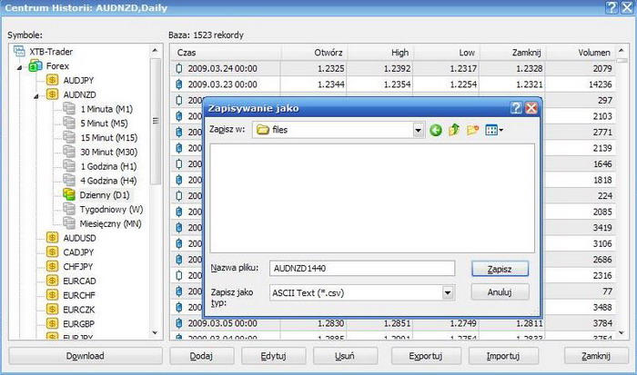Click the help question mark in Zapisywanie jako
The width and height of the screenshot is (637, 375).
[516, 108]
